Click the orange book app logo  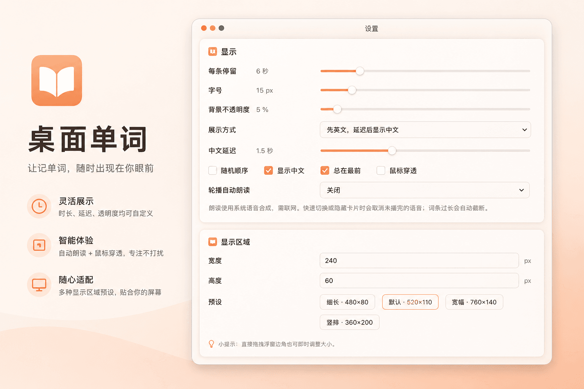click(x=57, y=81)
